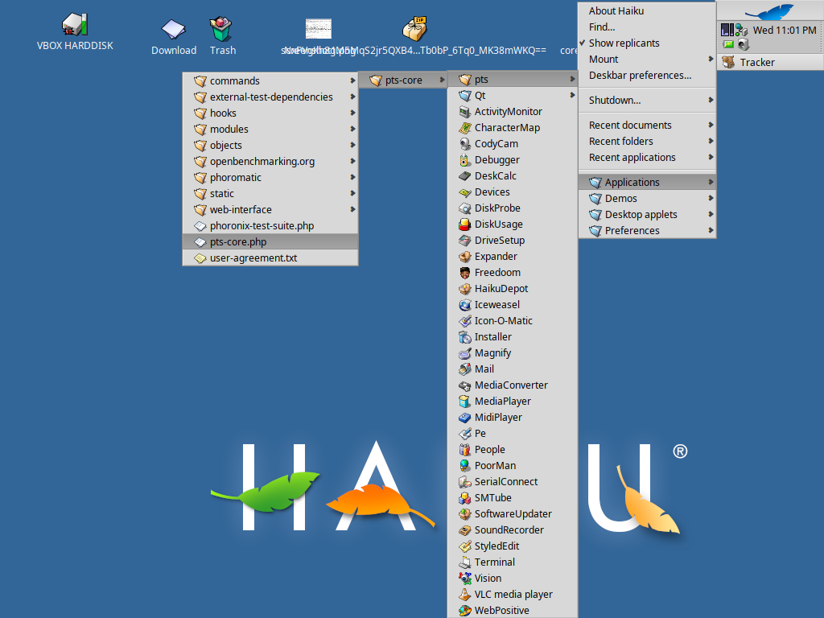The width and height of the screenshot is (824, 618).
Task: Choose Find... from the Deskbar menu
Action: tap(602, 27)
